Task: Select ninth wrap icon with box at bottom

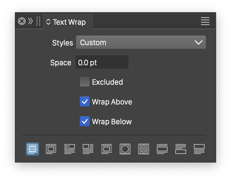Action: coord(181,149)
